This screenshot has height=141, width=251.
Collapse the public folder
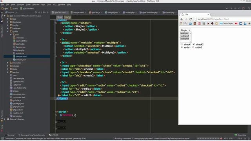pos(8,31)
